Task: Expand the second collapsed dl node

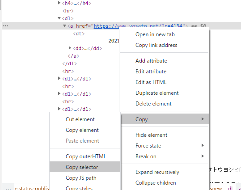Action: [x=59, y=93]
